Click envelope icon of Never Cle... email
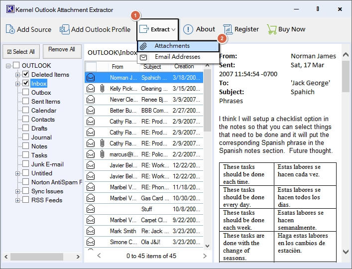The image size is (352, 269). (91, 100)
